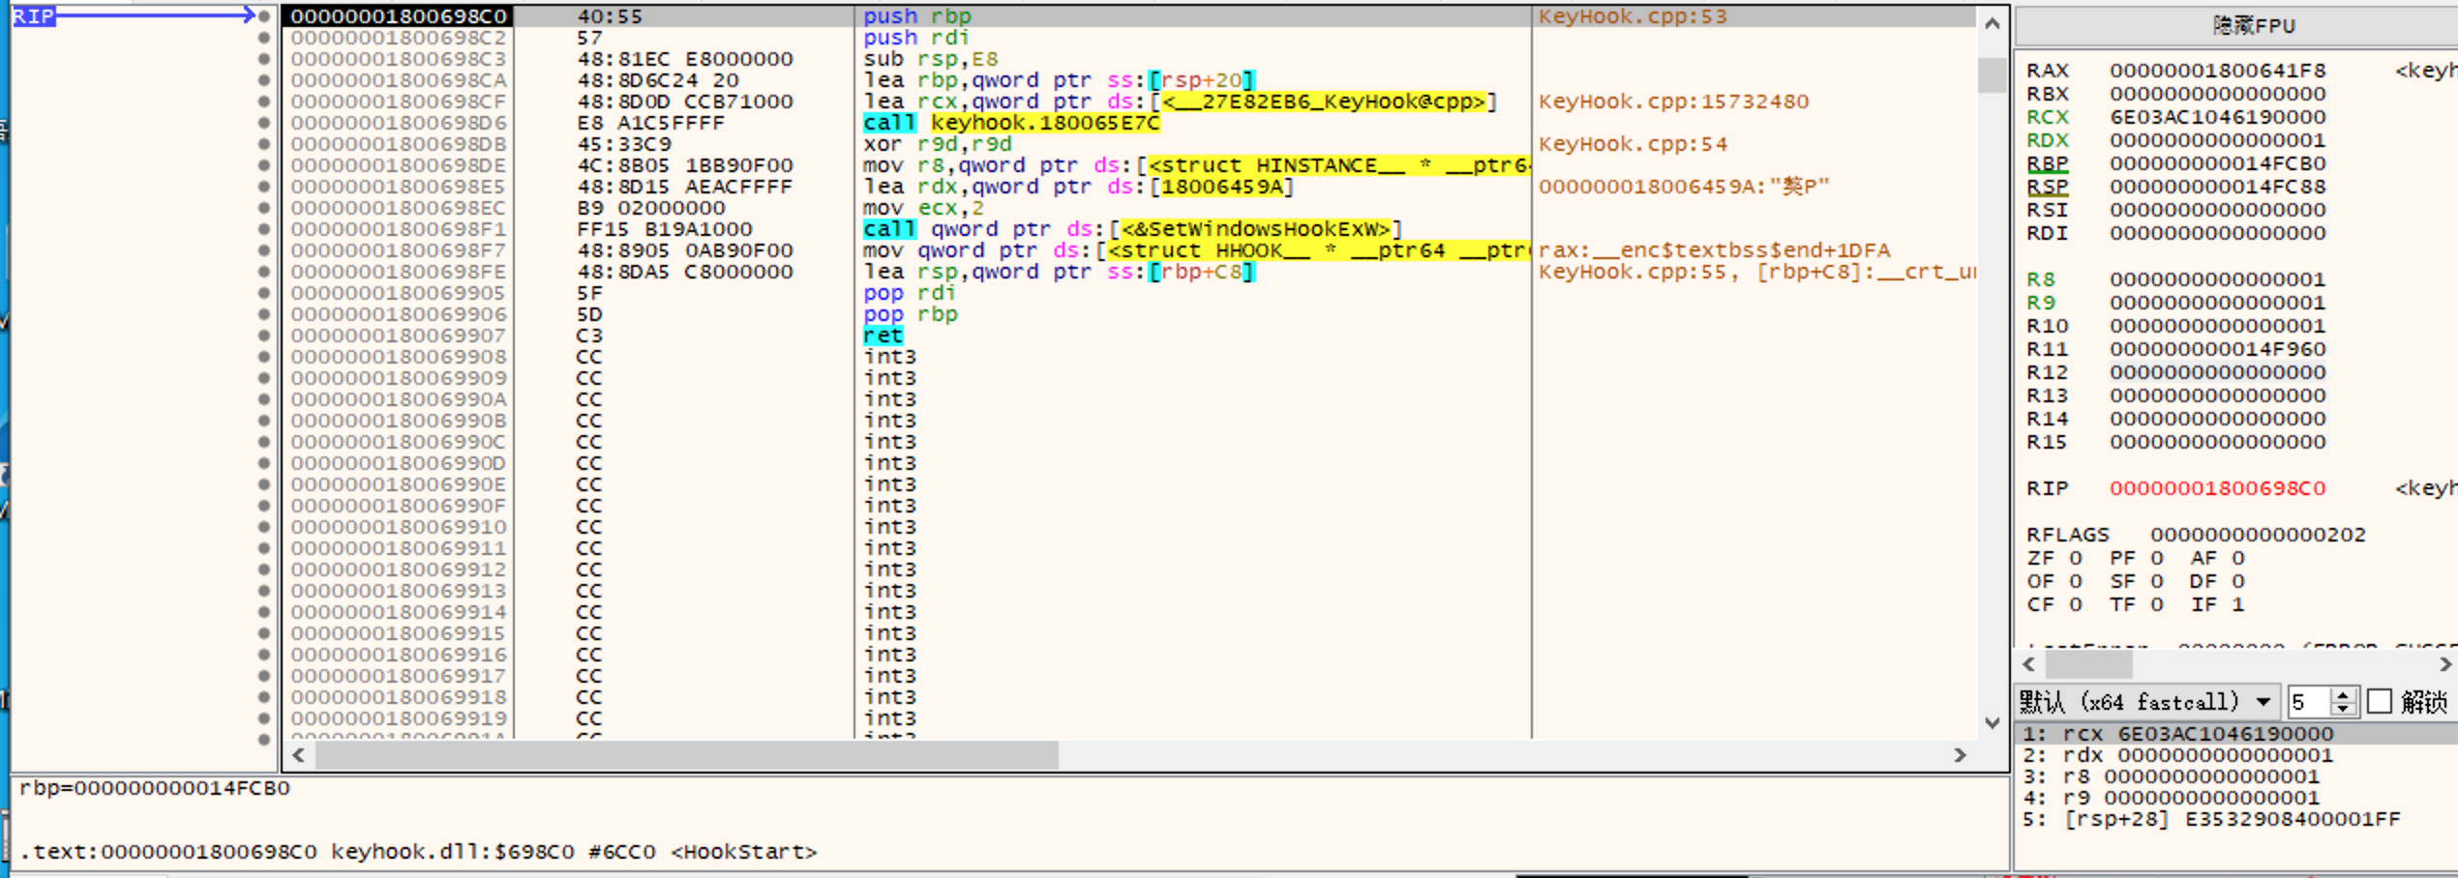Click the 'KeyHook.cpp:54' comment

point(1632,144)
